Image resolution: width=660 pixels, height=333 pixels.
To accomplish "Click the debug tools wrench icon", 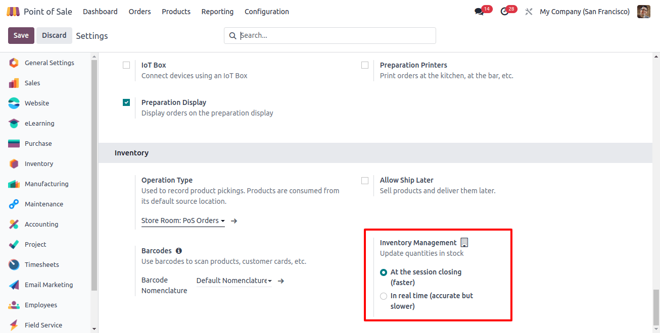I will click(x=529, y=12).
